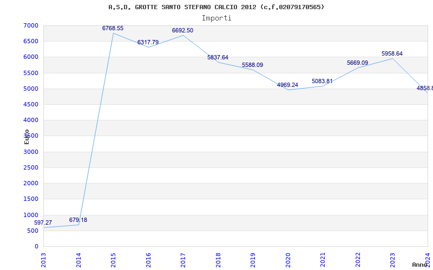The height and width of the screenshot is (270, 433).
Task: Click the y-axis value 5500
Action: (x=31, y=73)
